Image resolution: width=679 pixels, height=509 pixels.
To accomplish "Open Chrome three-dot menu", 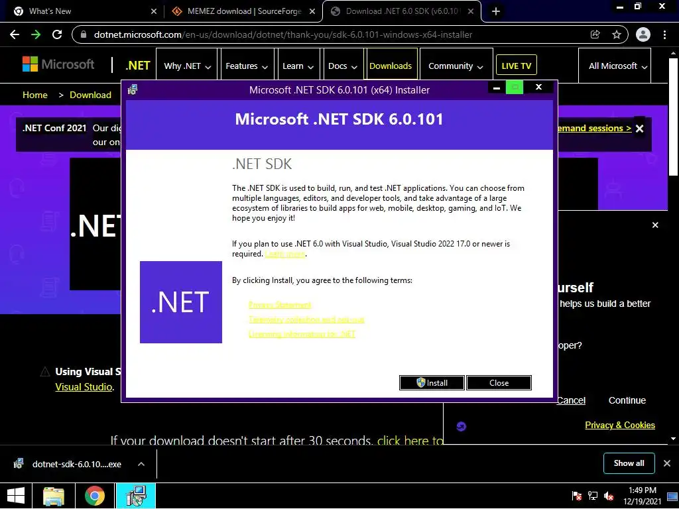I will click(664, 34).
